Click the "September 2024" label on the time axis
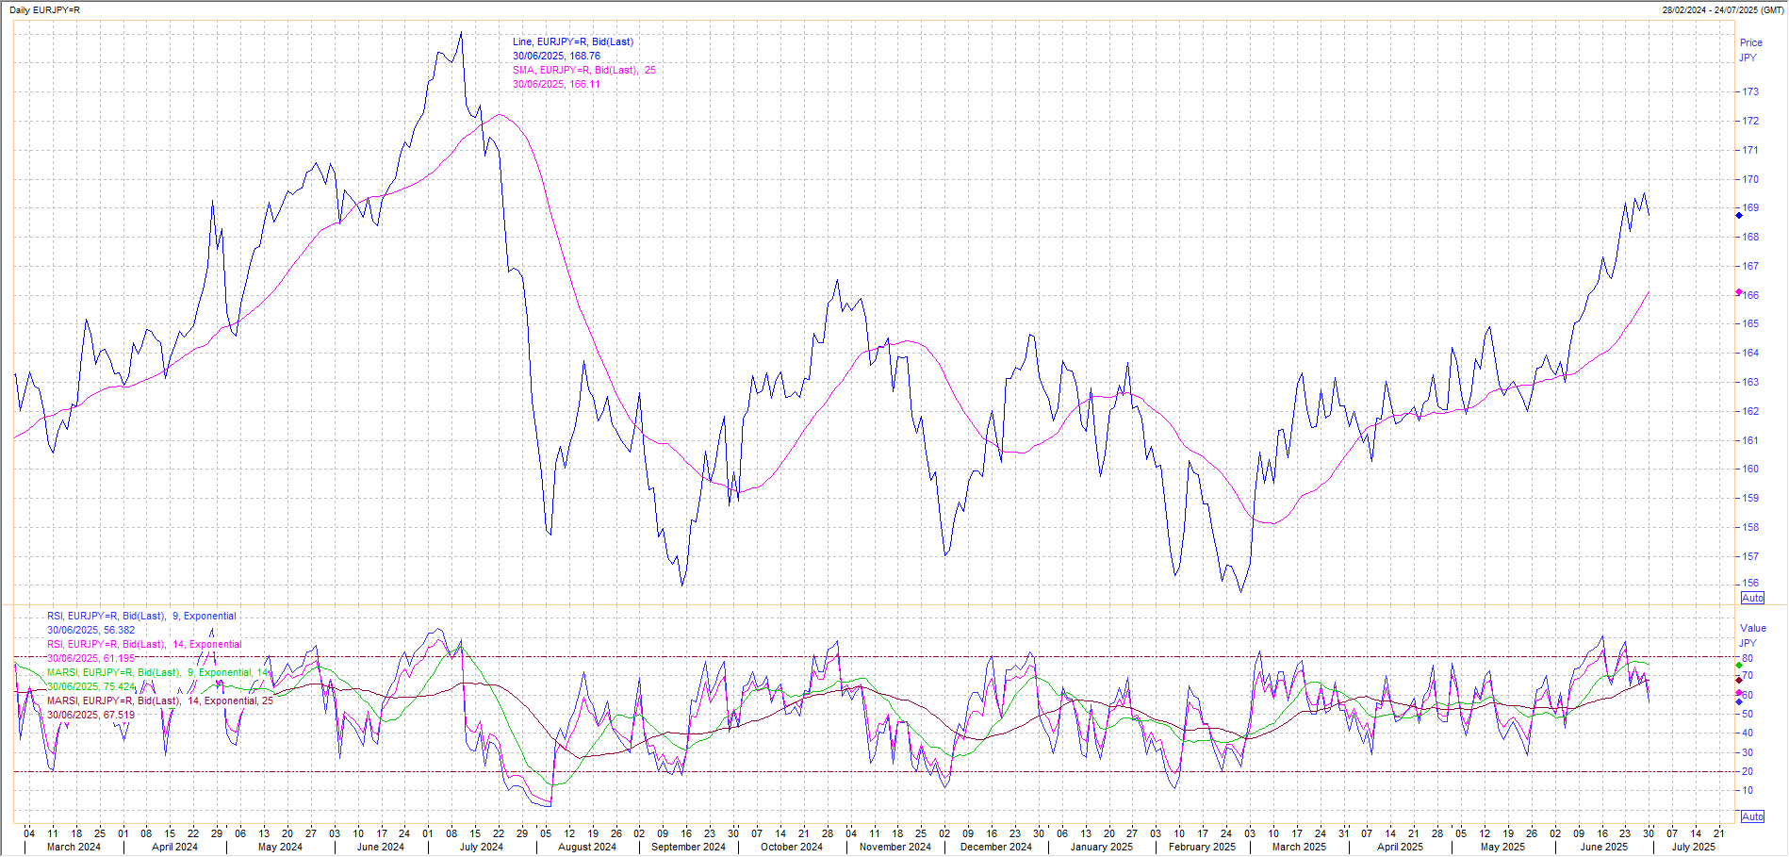Screen dimensions: 1789x857 click(689, 847)
